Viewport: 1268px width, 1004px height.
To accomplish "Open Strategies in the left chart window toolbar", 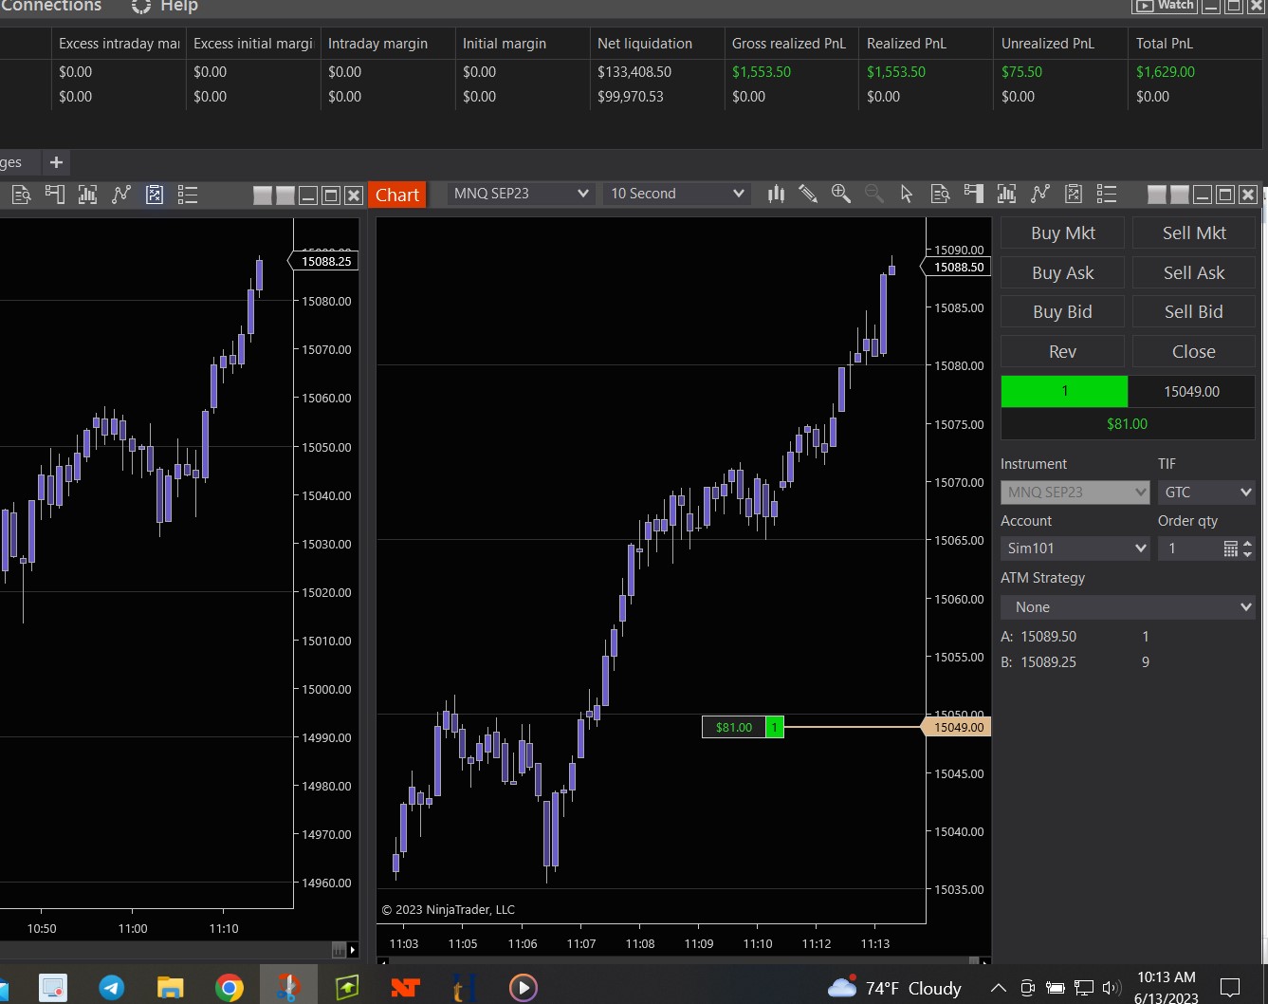I will coord(155,195).
